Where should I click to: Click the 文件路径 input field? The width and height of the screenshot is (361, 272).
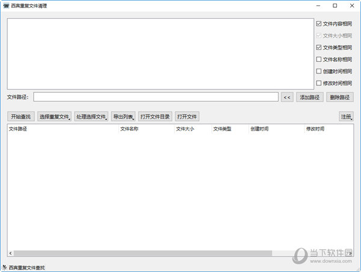click(156, 97)
